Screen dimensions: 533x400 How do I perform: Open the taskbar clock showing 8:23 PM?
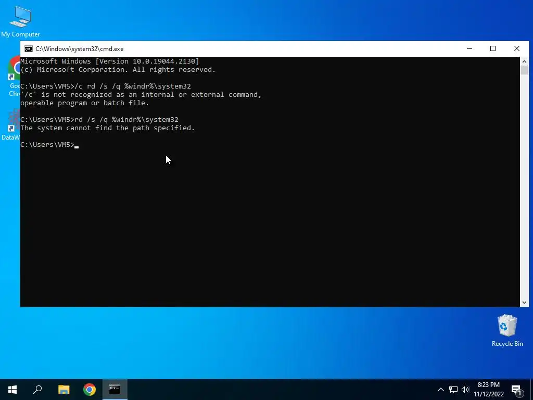pos(488,390)
